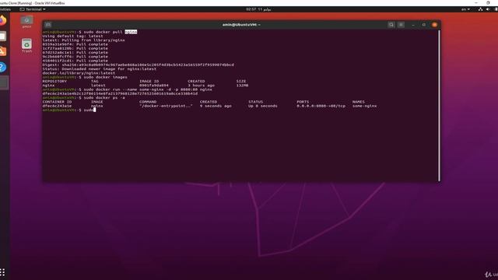
Task: Open the terminal search button
Action: pyautogui.click(x=391, y=25)
